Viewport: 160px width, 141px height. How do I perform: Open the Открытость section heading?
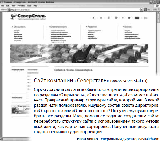click(19, 27)
